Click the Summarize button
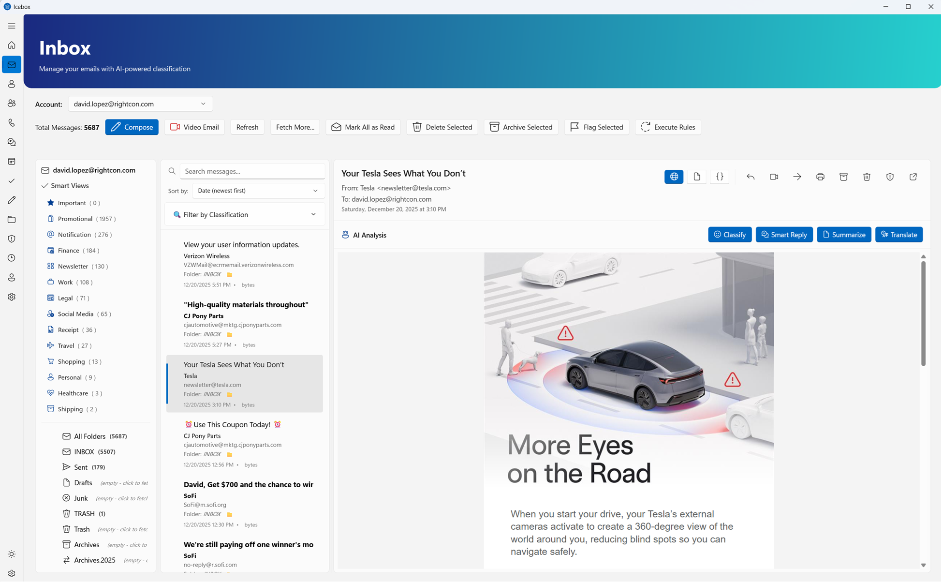Image resolution: width=942 pixels, height=583 pixels. pos(844,235)
